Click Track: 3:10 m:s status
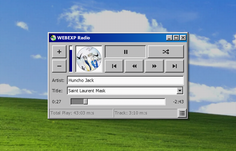 point(145,113)
